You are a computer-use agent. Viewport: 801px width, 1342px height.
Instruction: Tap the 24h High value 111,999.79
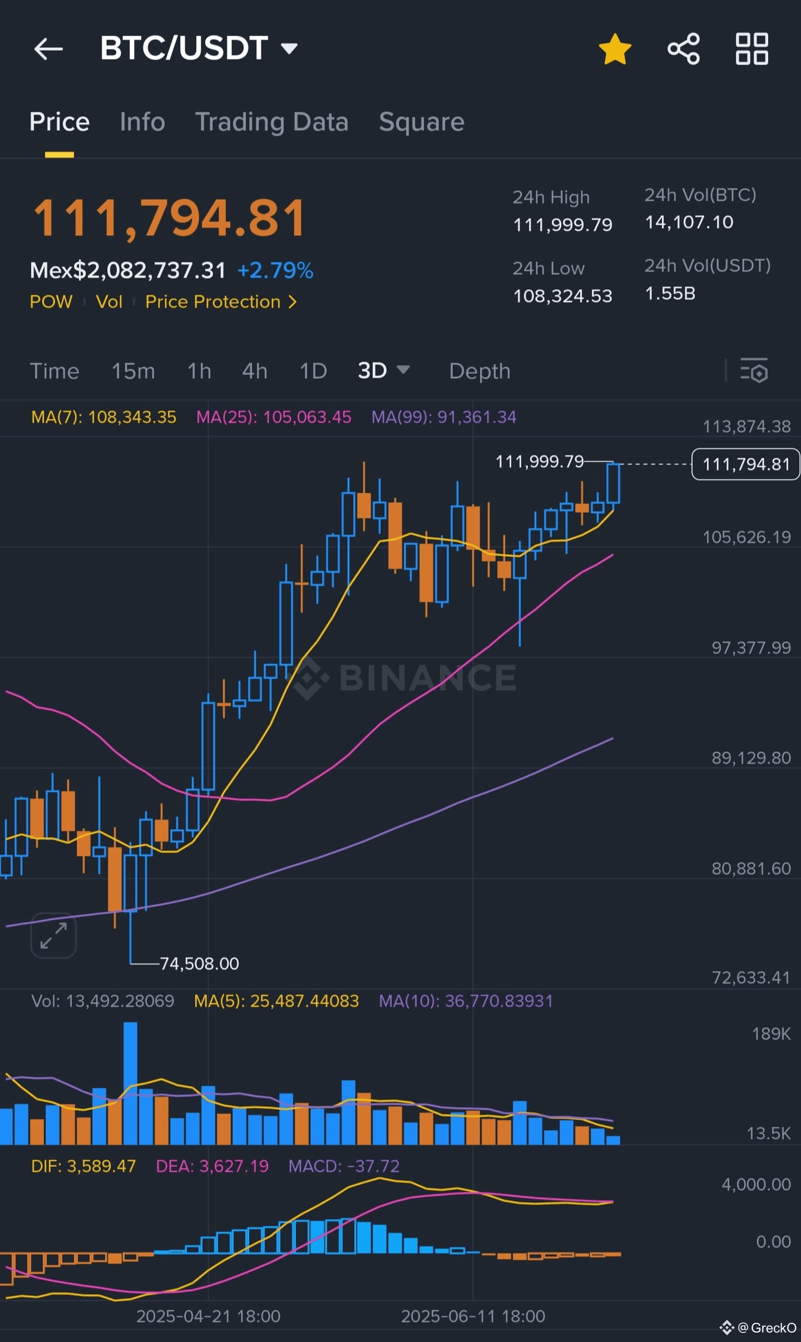click(x=562, y=225)
